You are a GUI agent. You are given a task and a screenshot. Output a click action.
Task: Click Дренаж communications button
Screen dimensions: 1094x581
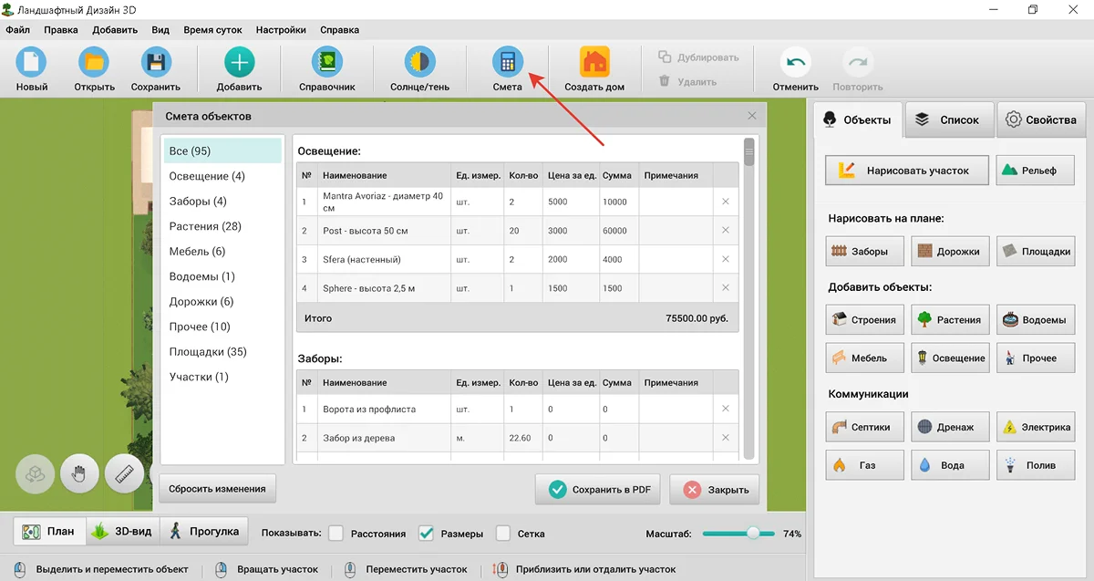[x=950, y=426]
